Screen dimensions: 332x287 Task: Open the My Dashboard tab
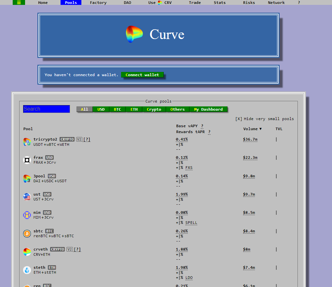coord(208,109)
